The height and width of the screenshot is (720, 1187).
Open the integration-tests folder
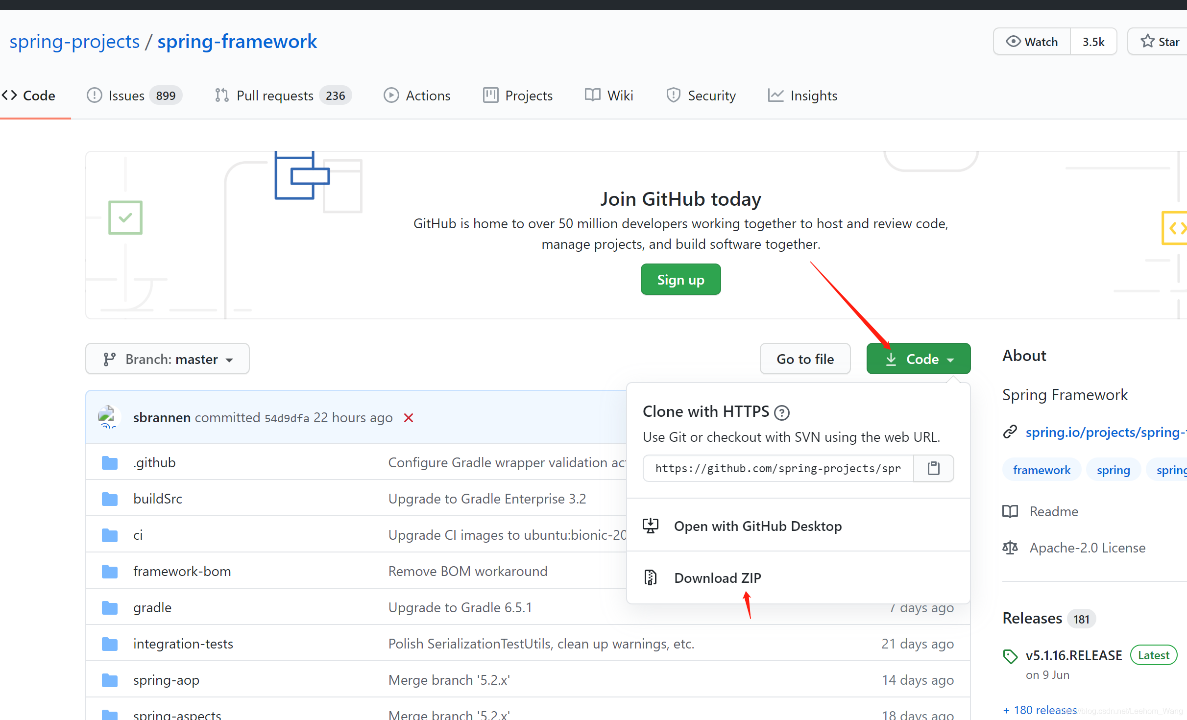[x=183, y=644]
